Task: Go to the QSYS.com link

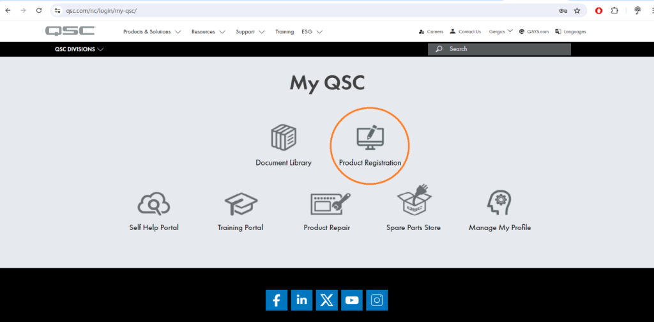Action: 534,32
